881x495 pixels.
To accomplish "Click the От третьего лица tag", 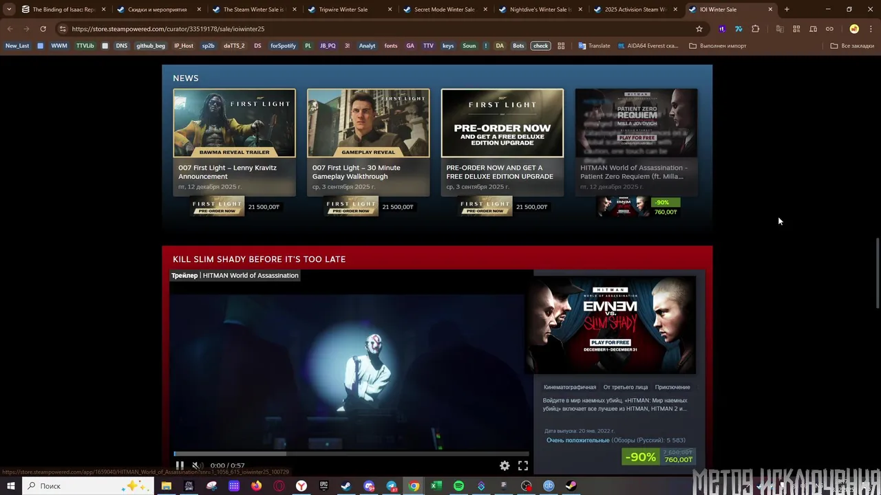I will pos(626,387).
